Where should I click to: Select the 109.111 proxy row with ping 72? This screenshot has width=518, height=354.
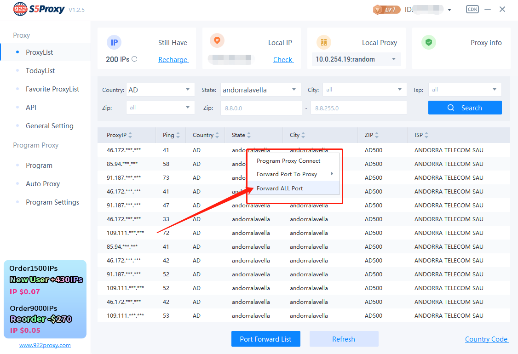(x=304, y=233)
